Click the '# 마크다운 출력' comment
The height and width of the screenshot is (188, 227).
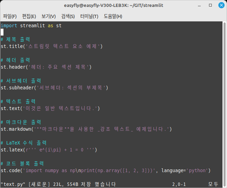pos(21,122)
